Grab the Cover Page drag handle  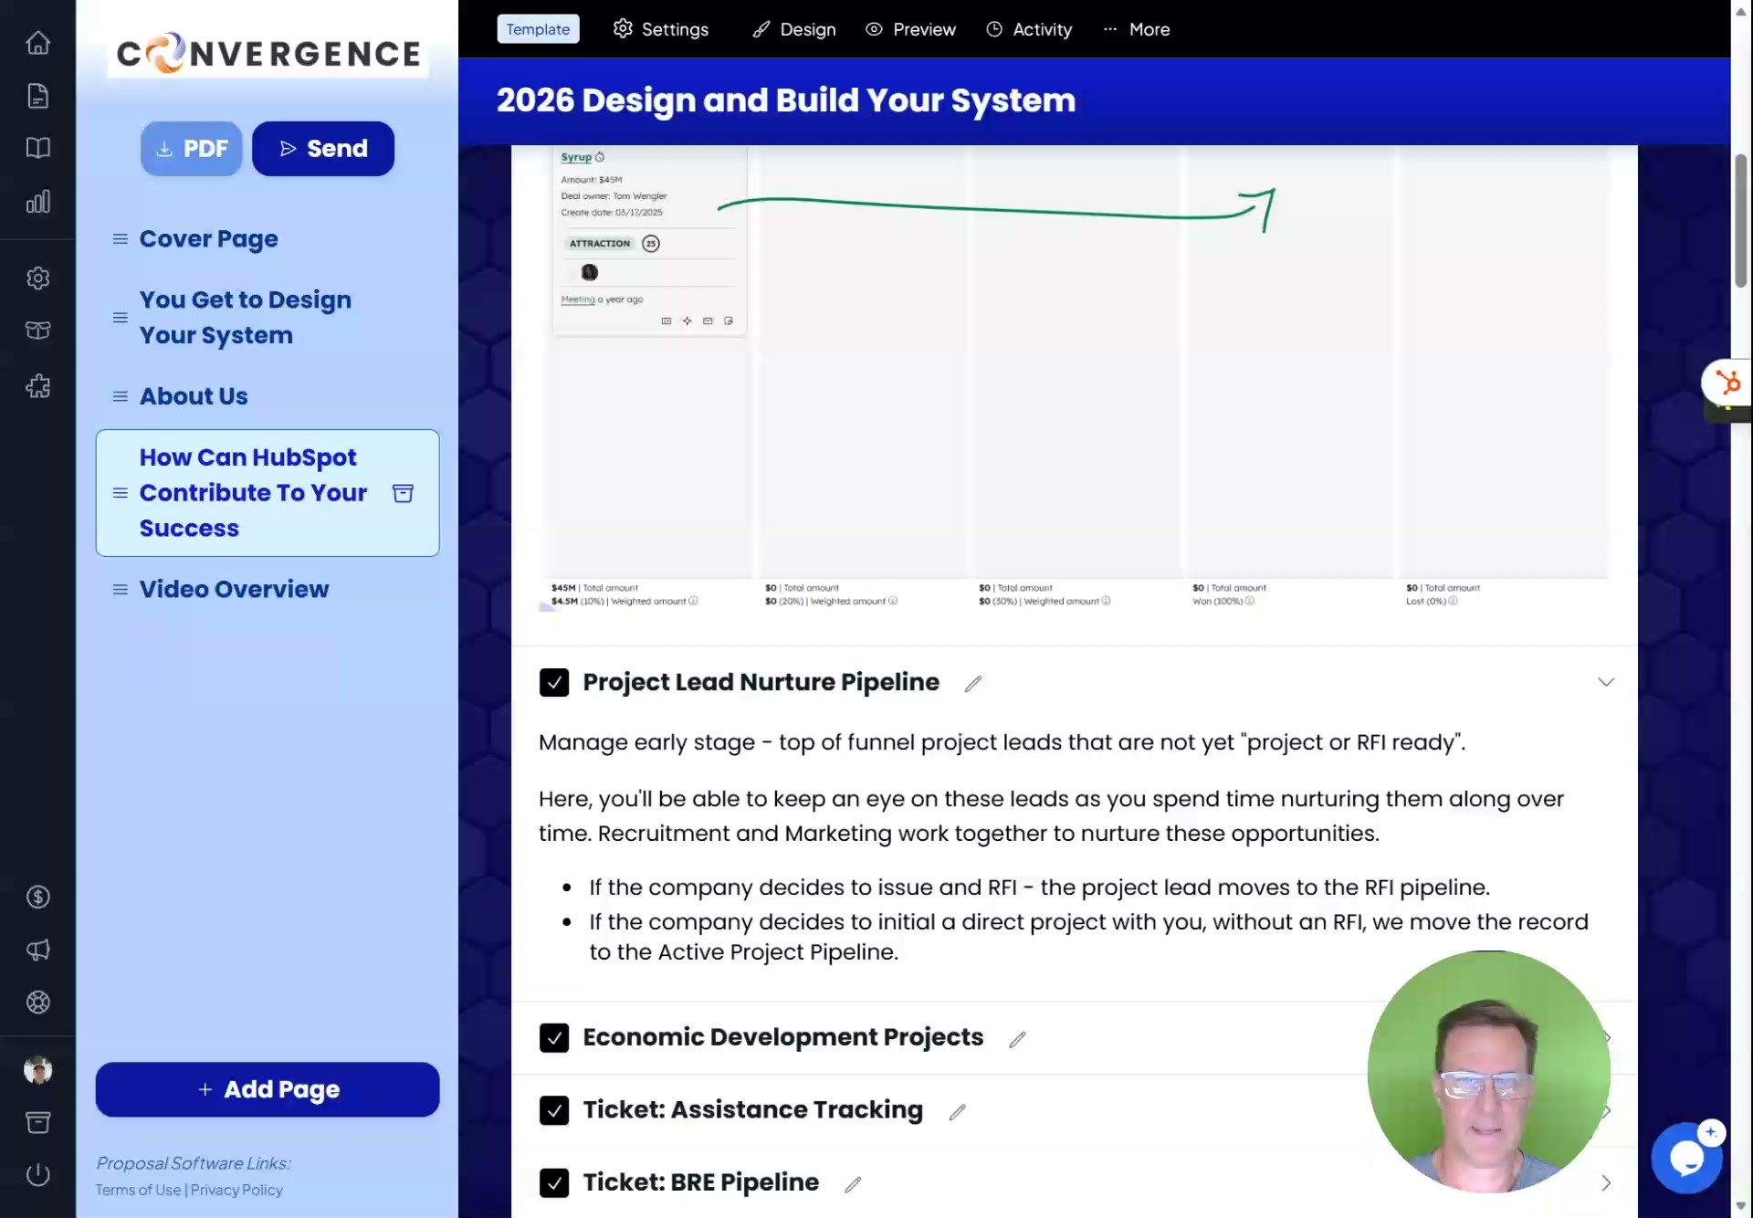120,239
